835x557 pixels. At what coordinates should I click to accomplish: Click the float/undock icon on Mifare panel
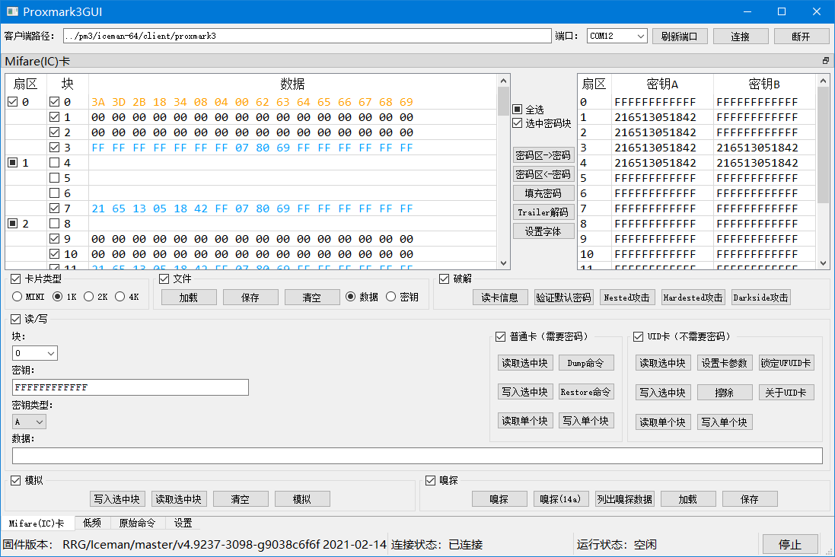click(x=825, y=61)
